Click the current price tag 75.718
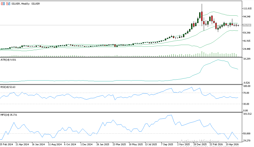The image size is (254, 147). coord(247,25)
